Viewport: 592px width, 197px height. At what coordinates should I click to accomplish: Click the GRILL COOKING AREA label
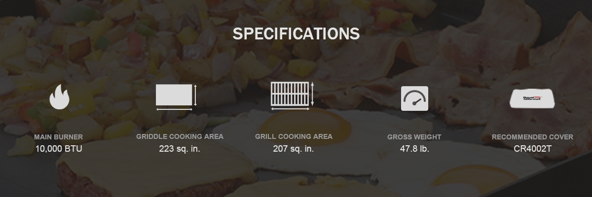294,136
